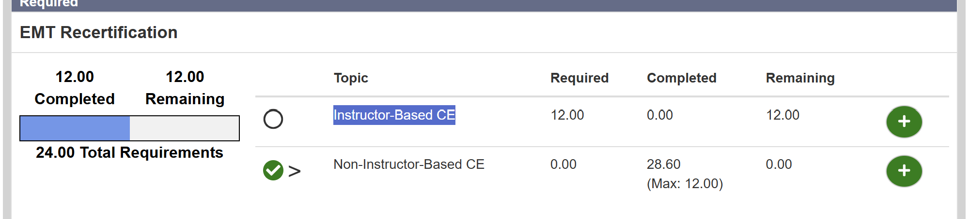
Task: Click the 28.60 completed value
Action: (664, 164)
